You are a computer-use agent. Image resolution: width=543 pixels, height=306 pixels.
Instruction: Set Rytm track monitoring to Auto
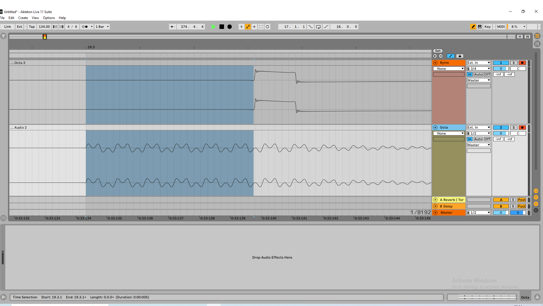[478, 74]
